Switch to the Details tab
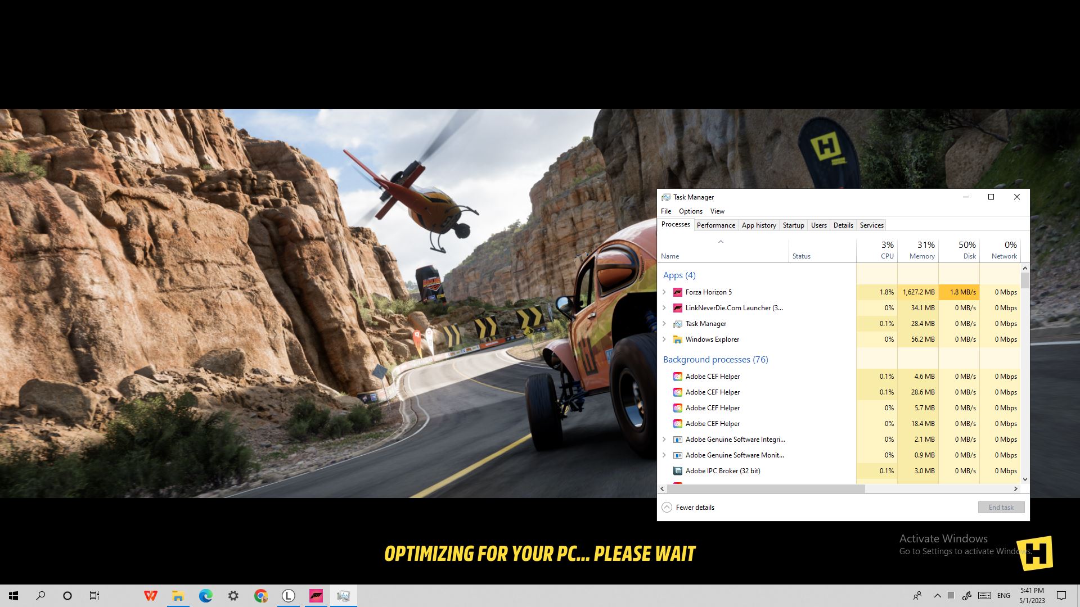The image size is (1080, 607). [x=843, y=225]
